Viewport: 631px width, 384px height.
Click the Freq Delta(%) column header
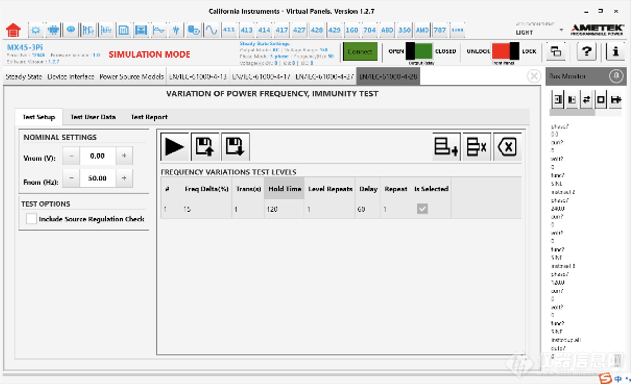206,189
